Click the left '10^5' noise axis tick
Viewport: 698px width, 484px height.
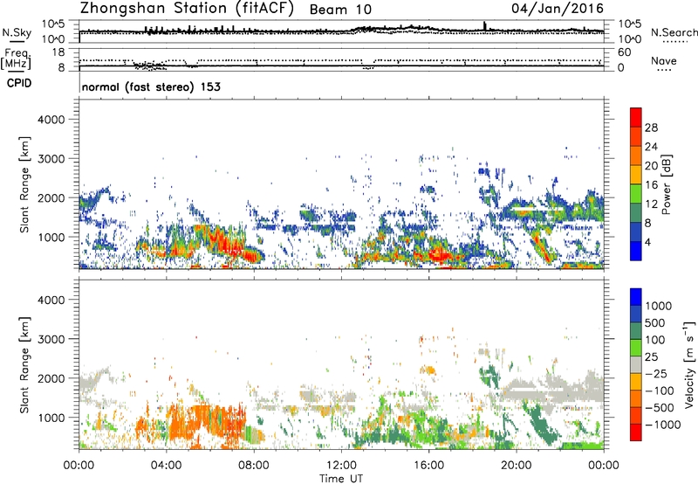(53, 24)
